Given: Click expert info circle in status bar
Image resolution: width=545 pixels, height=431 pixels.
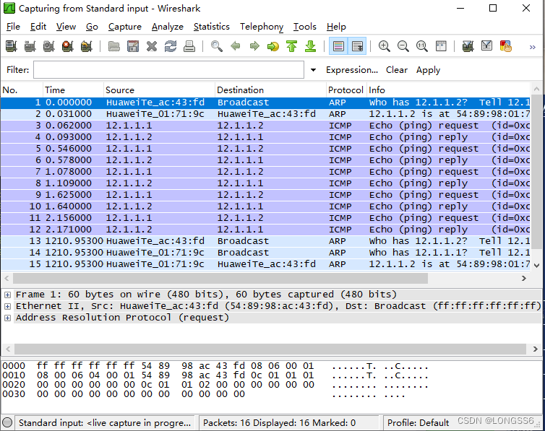Looking at the screenshot, I should pos(7,422).
